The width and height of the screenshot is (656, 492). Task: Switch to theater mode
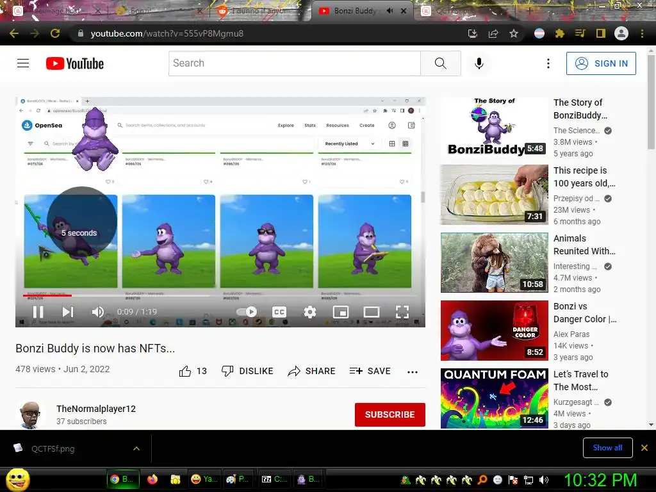point(372,312)
